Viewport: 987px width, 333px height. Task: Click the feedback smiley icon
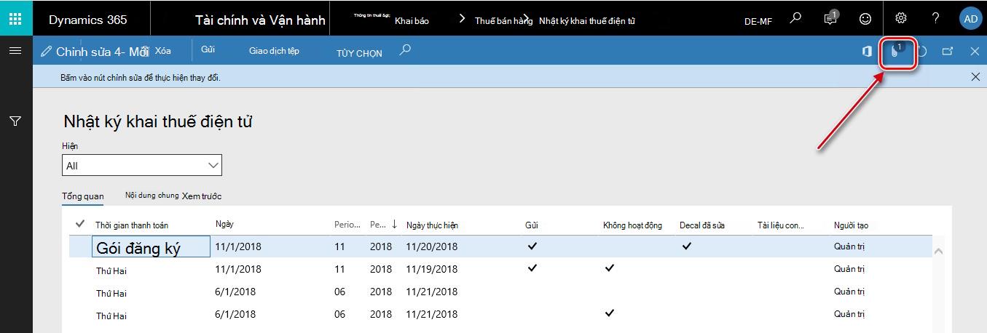point(865,19)
